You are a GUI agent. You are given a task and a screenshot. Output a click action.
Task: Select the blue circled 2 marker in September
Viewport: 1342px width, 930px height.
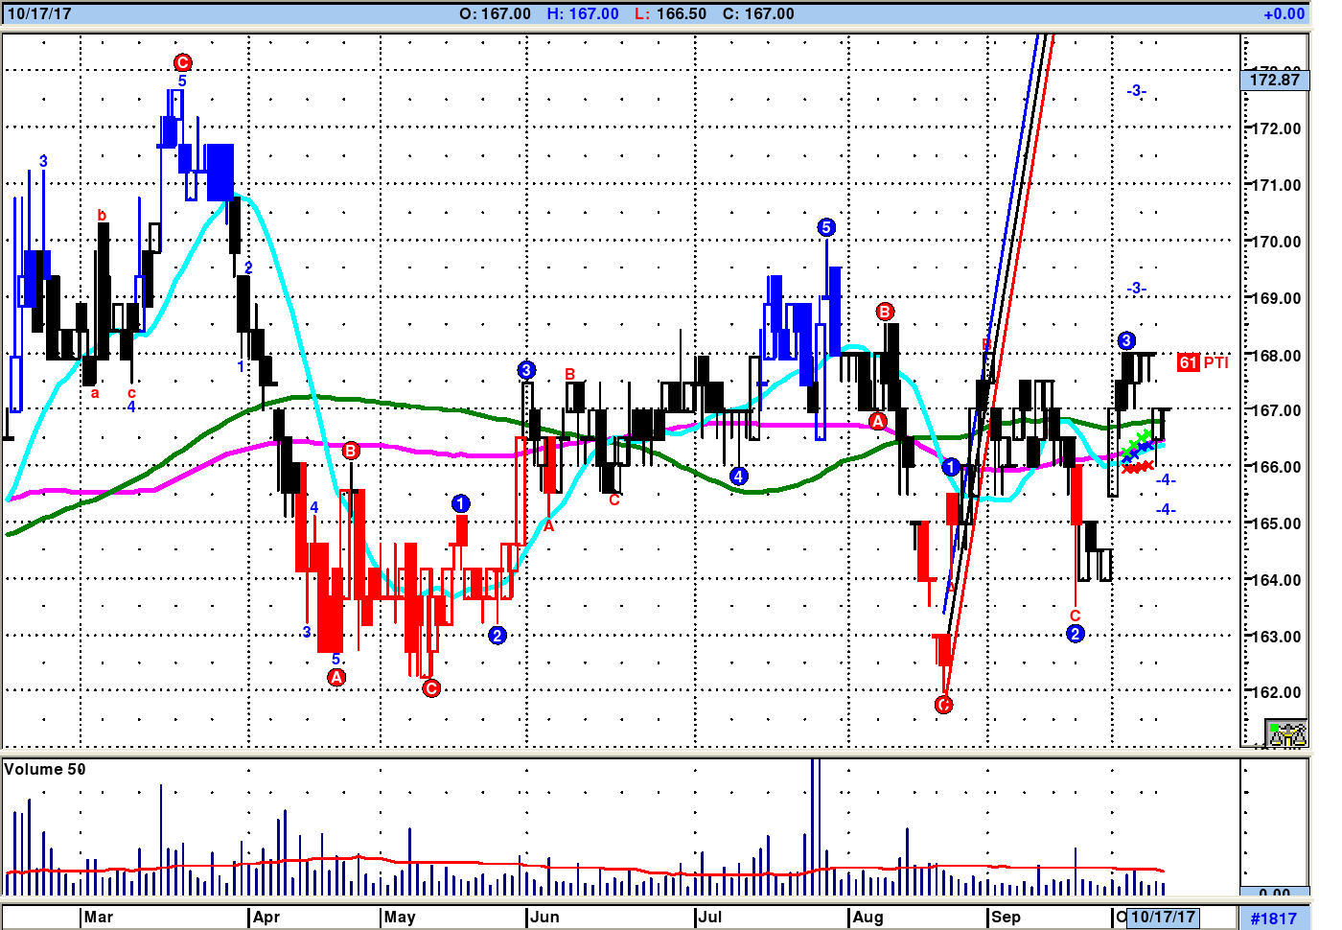(x=1075, y=634)
